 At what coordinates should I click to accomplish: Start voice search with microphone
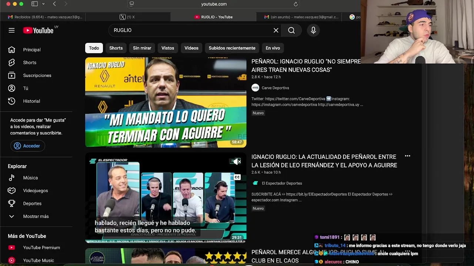[x=313, y=30]
